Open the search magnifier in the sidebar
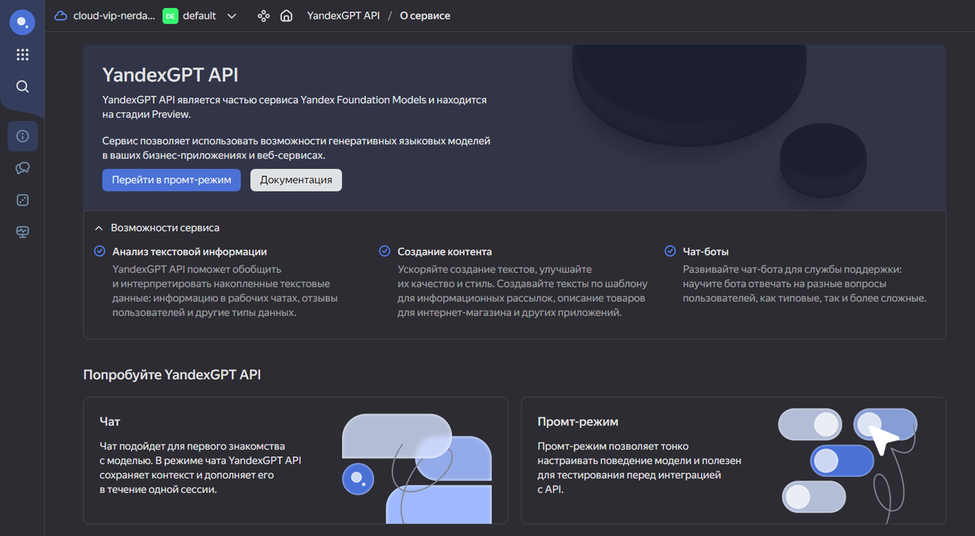The height and width of the screenshot is (536, 975). [x=22, y=87]
